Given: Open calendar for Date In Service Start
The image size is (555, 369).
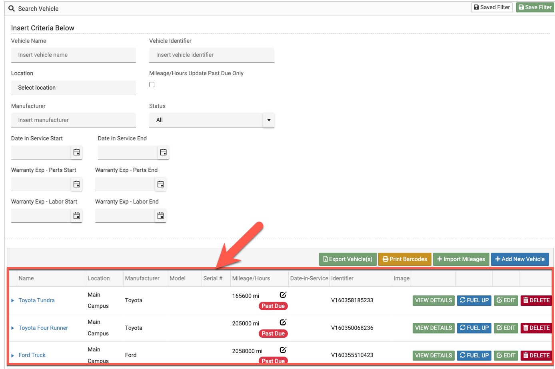Looking at the screenshot, I should (x=77, y=152).
